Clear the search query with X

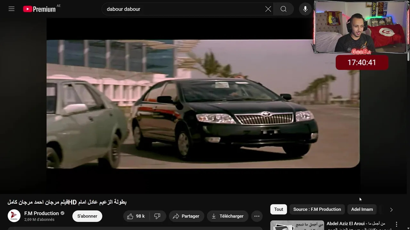click(x=268, y=9)
